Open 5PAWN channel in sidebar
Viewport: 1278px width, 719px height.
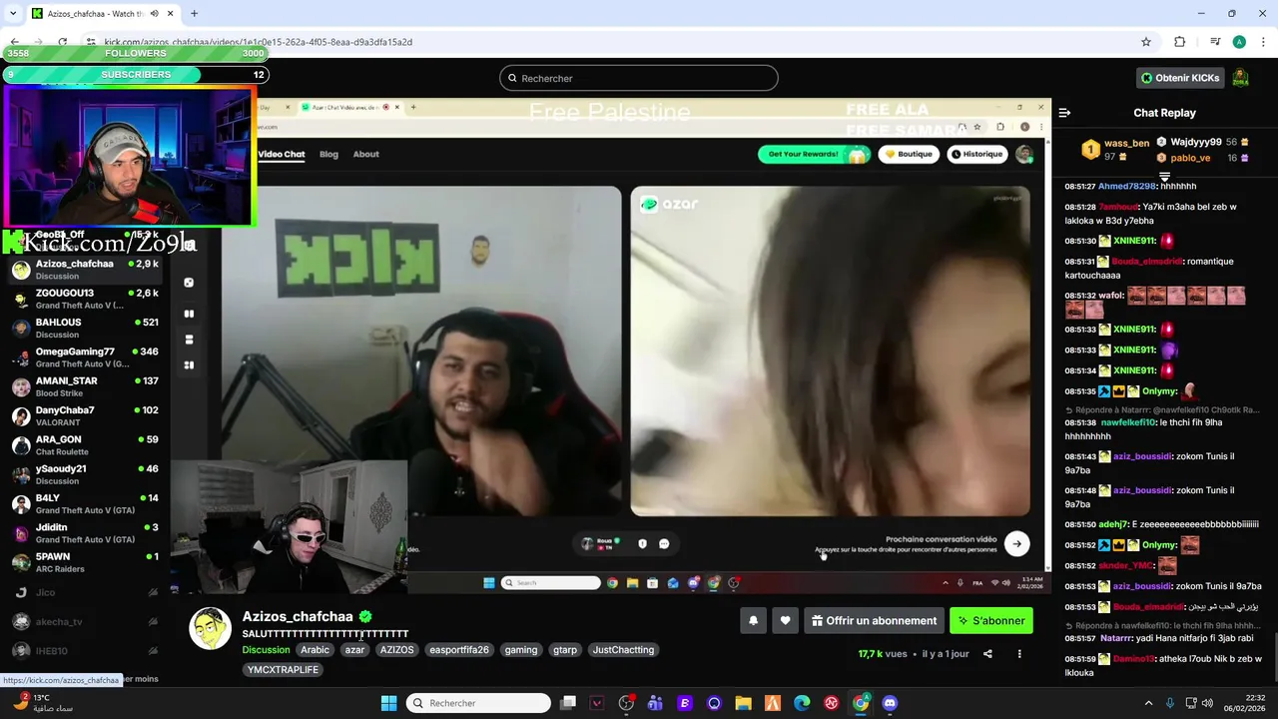[x=85, y=562]
